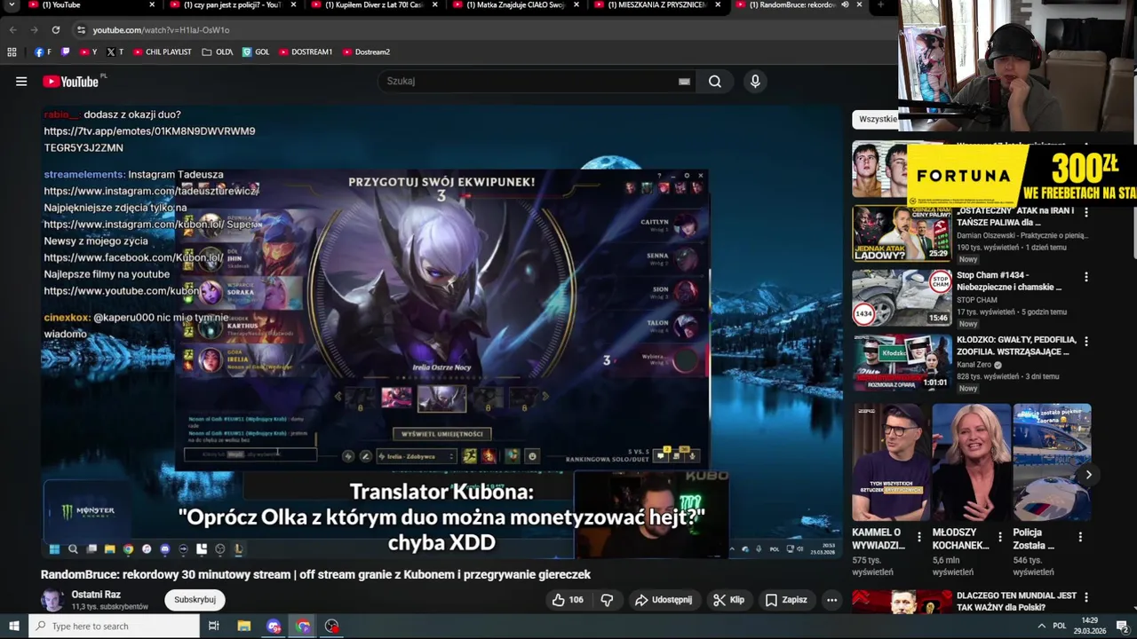This screenshot has height=639, width=1137.
Task: Switch to the MIESZKANIA Z PRYSZNICEM tab
Action: click(x=656, y=5)
